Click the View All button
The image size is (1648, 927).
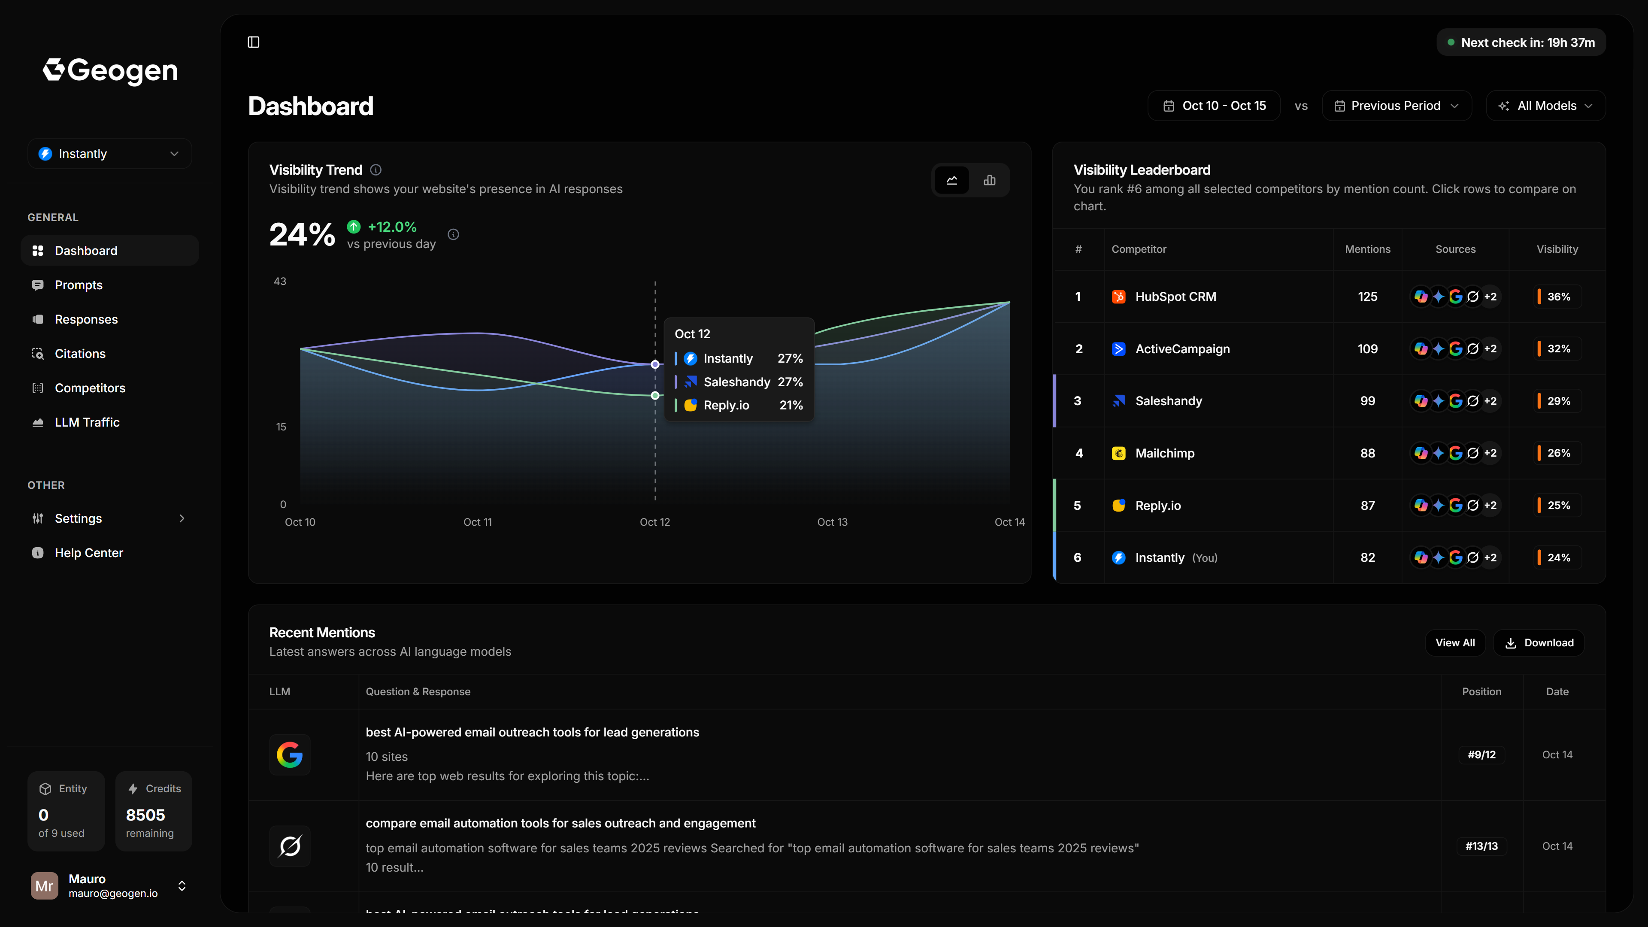click(x=1455, y=642)
